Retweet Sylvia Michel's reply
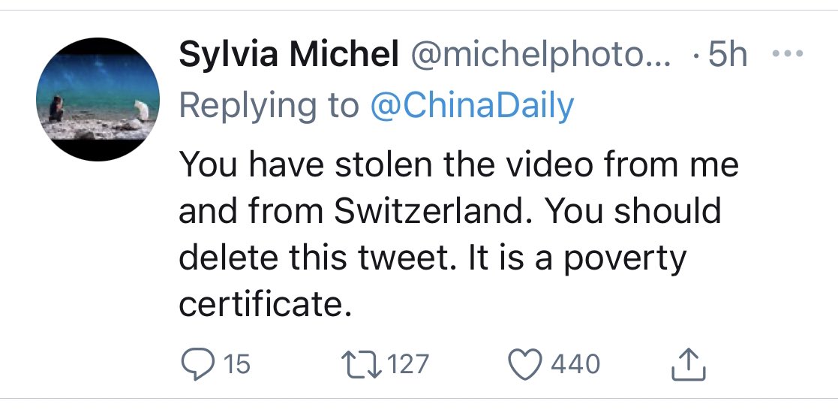 click(362, 364)
